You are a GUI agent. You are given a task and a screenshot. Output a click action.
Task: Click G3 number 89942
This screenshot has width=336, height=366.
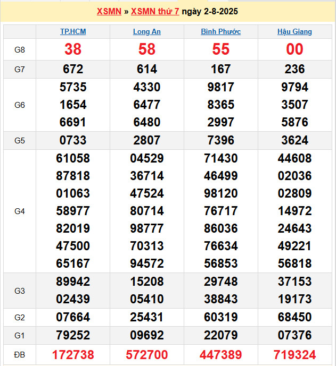point(73,282)
